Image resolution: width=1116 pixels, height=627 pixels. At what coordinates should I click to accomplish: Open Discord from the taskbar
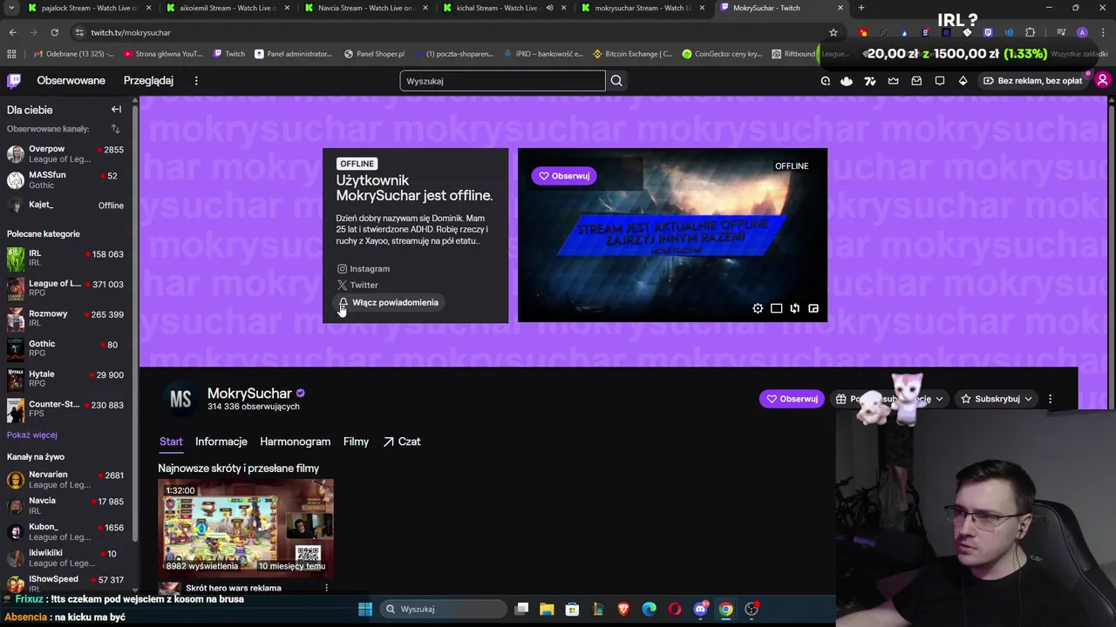point(700,609)
